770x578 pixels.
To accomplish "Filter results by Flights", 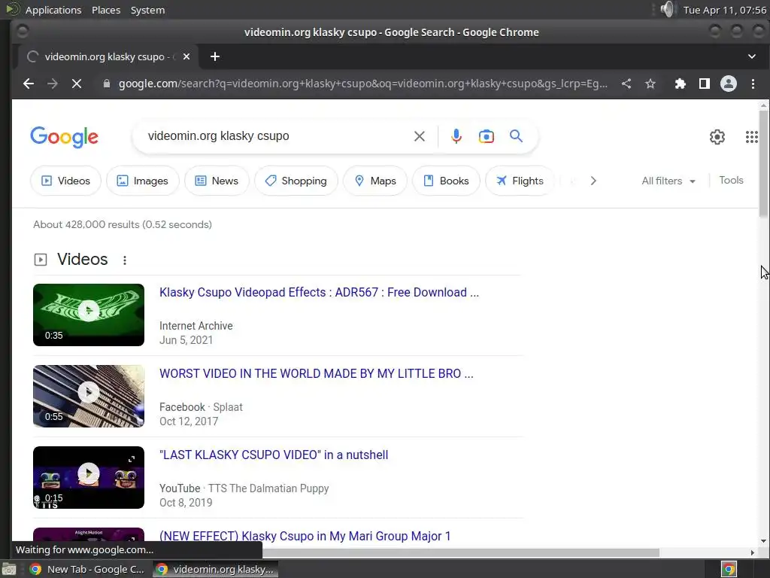I will click(520, 181).
